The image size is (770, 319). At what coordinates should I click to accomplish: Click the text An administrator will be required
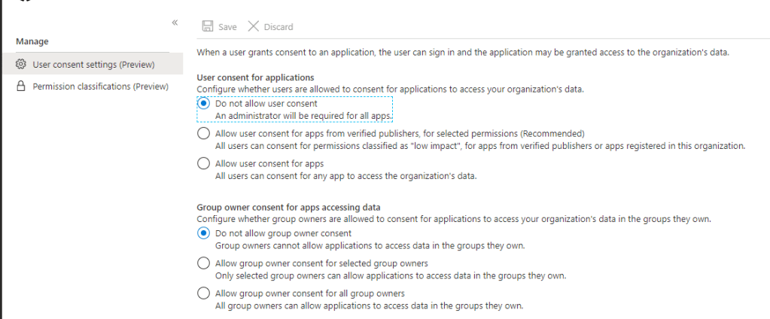[304, 116]
